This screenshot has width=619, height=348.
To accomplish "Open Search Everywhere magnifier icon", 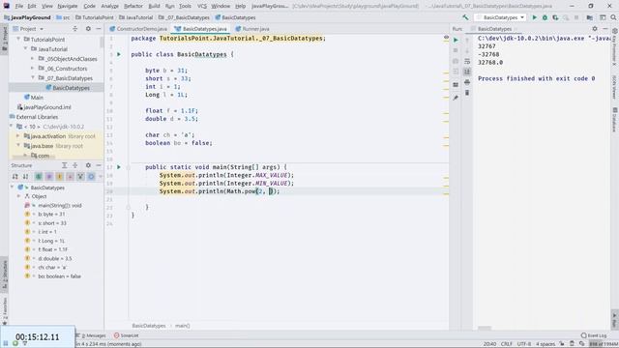I will pos(613,17).
